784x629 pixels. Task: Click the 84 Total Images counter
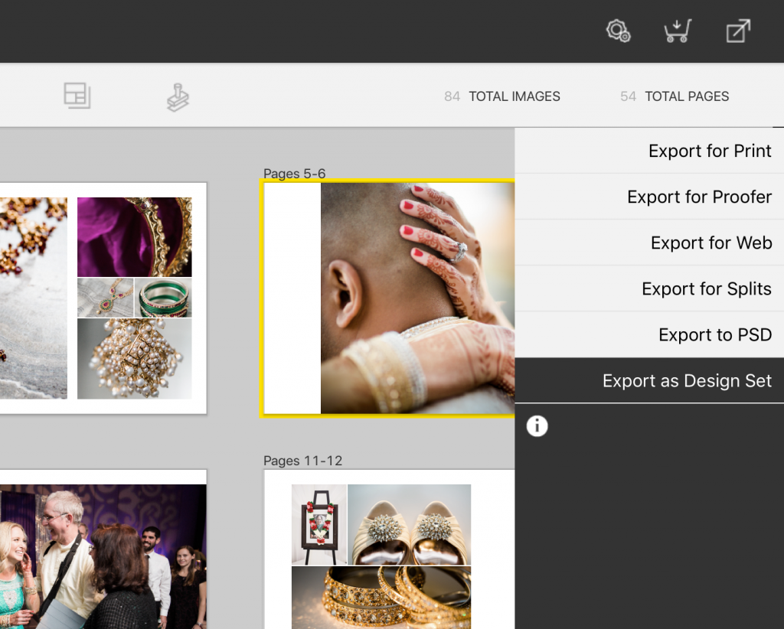click(x=502, y=96)
